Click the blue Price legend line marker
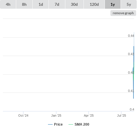137x132 pixels. point(50,124)
